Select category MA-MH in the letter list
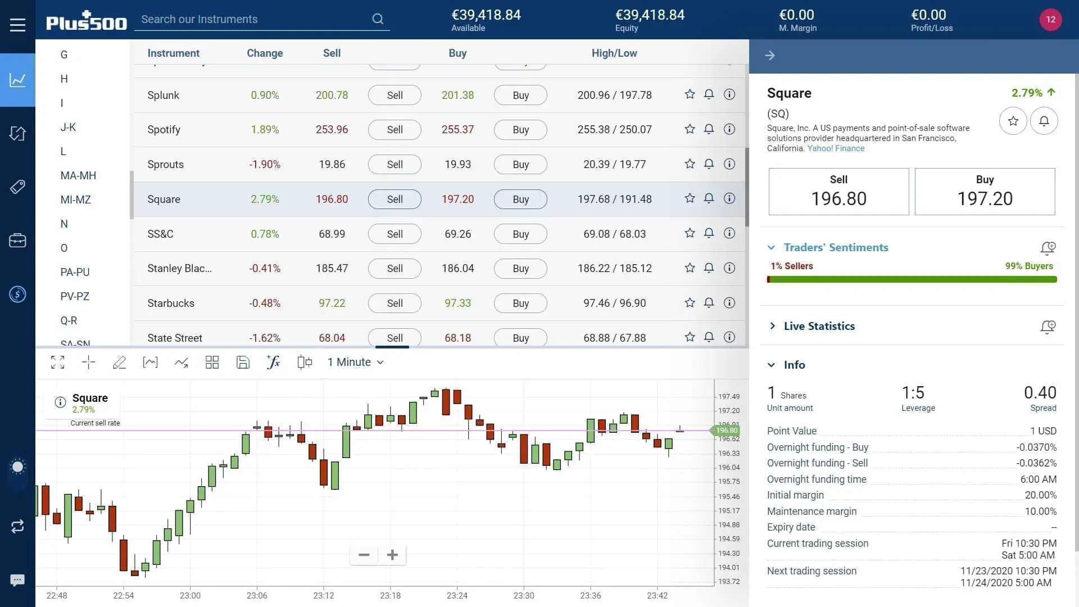 click(x=78, y=175)
